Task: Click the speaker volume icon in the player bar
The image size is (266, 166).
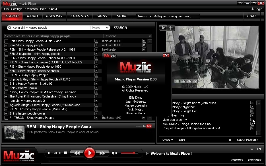Action: (x=114, y=153)
